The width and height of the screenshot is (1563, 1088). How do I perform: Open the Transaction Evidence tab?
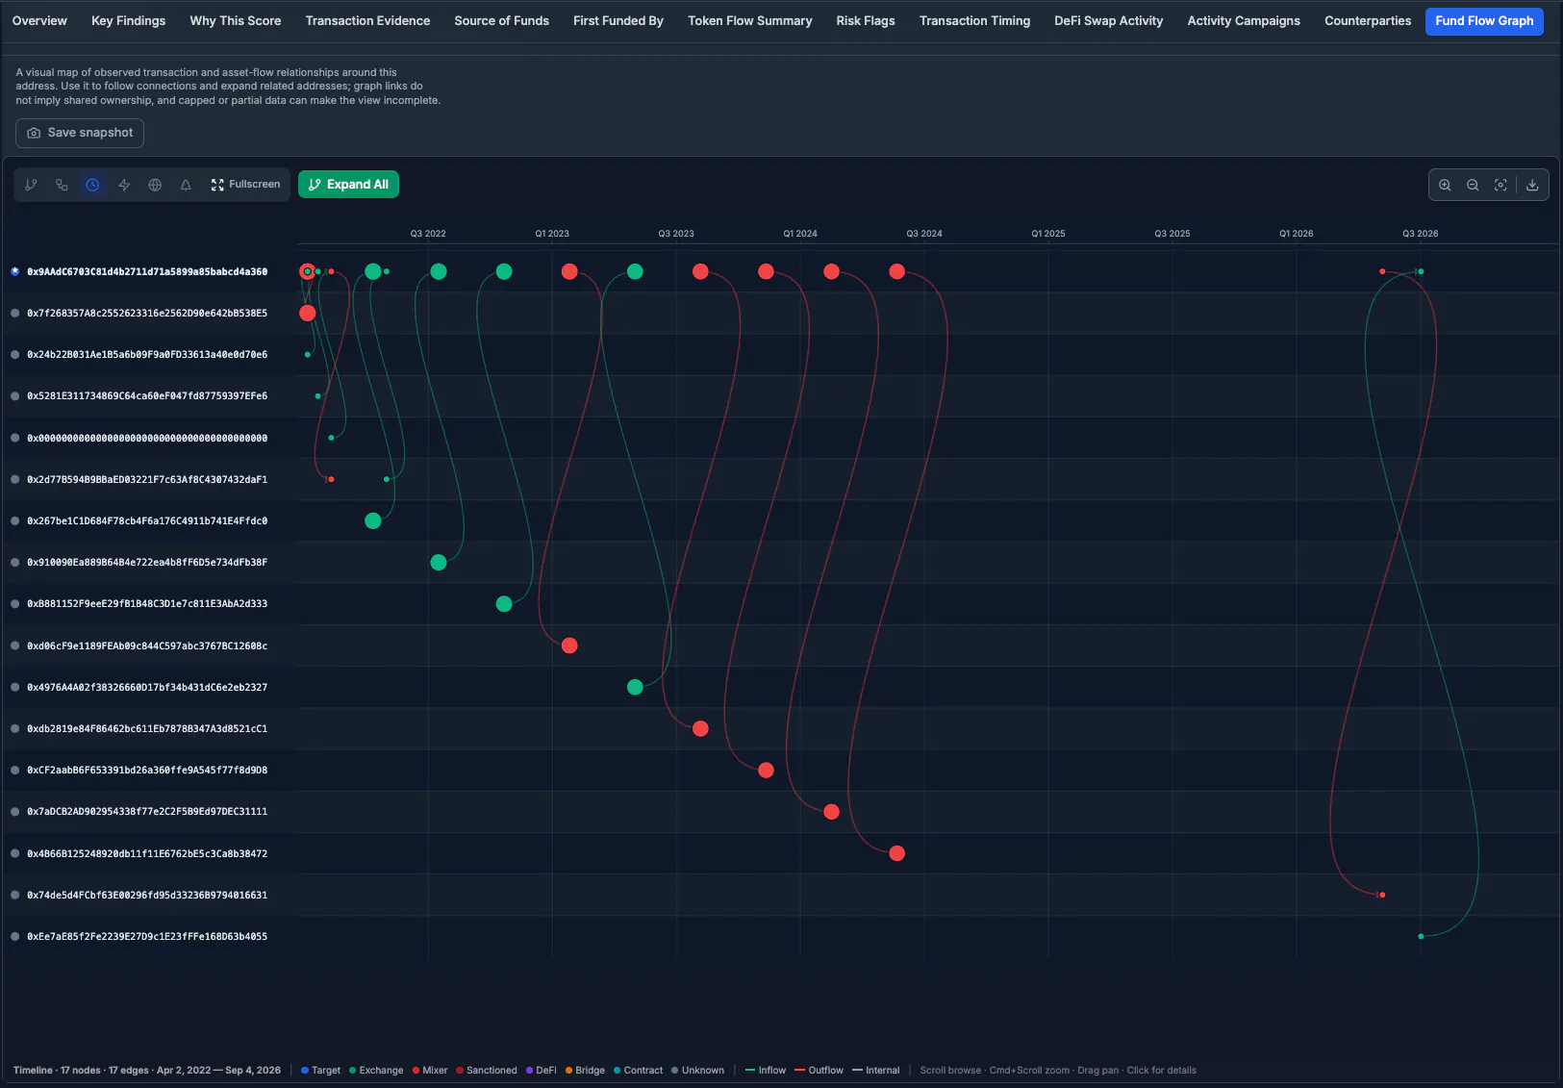click(x=367, y=21)
